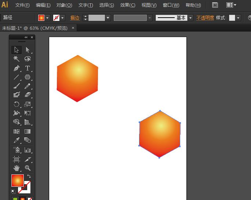Image resolution: width=251 pixels, height=200 pixels.
Task: Choose the Magic Wand tool
Action: click(x=17, y=59)
